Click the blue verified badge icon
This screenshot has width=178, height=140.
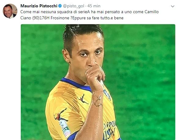60,6
